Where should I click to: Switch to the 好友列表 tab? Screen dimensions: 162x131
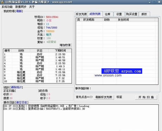click(81, 14)
